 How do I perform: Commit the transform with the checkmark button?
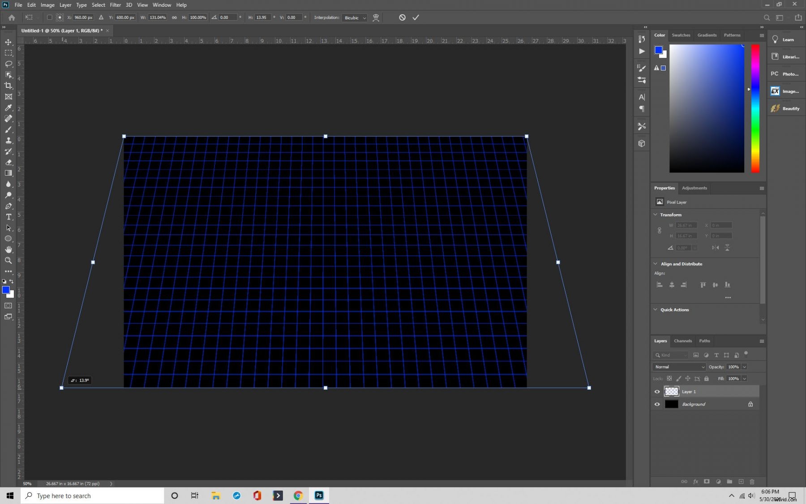[416, 17]
